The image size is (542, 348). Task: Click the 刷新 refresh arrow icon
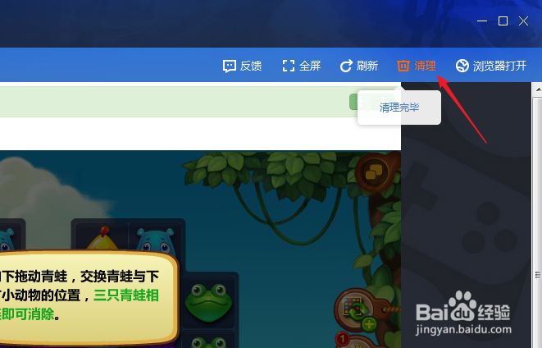346,66
